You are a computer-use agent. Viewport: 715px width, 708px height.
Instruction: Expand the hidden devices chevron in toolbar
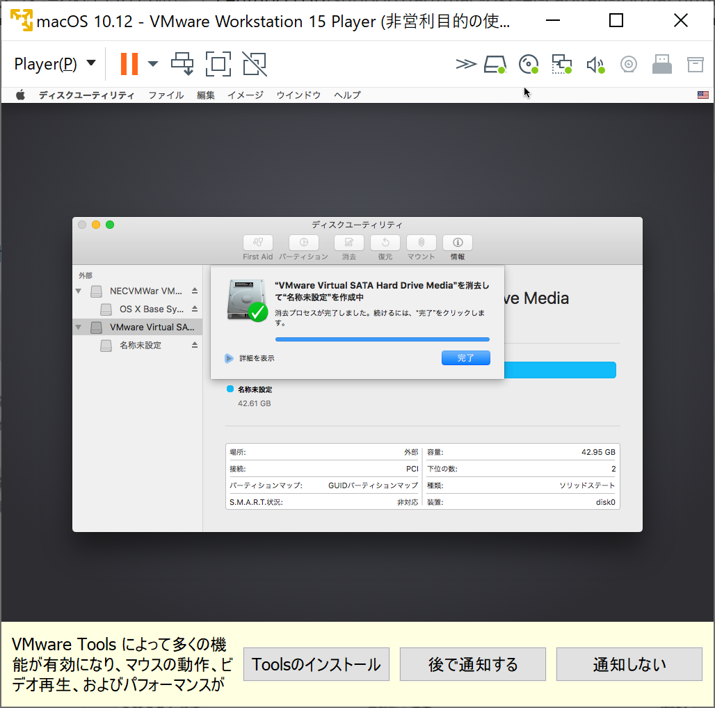[x=466, y=64]
